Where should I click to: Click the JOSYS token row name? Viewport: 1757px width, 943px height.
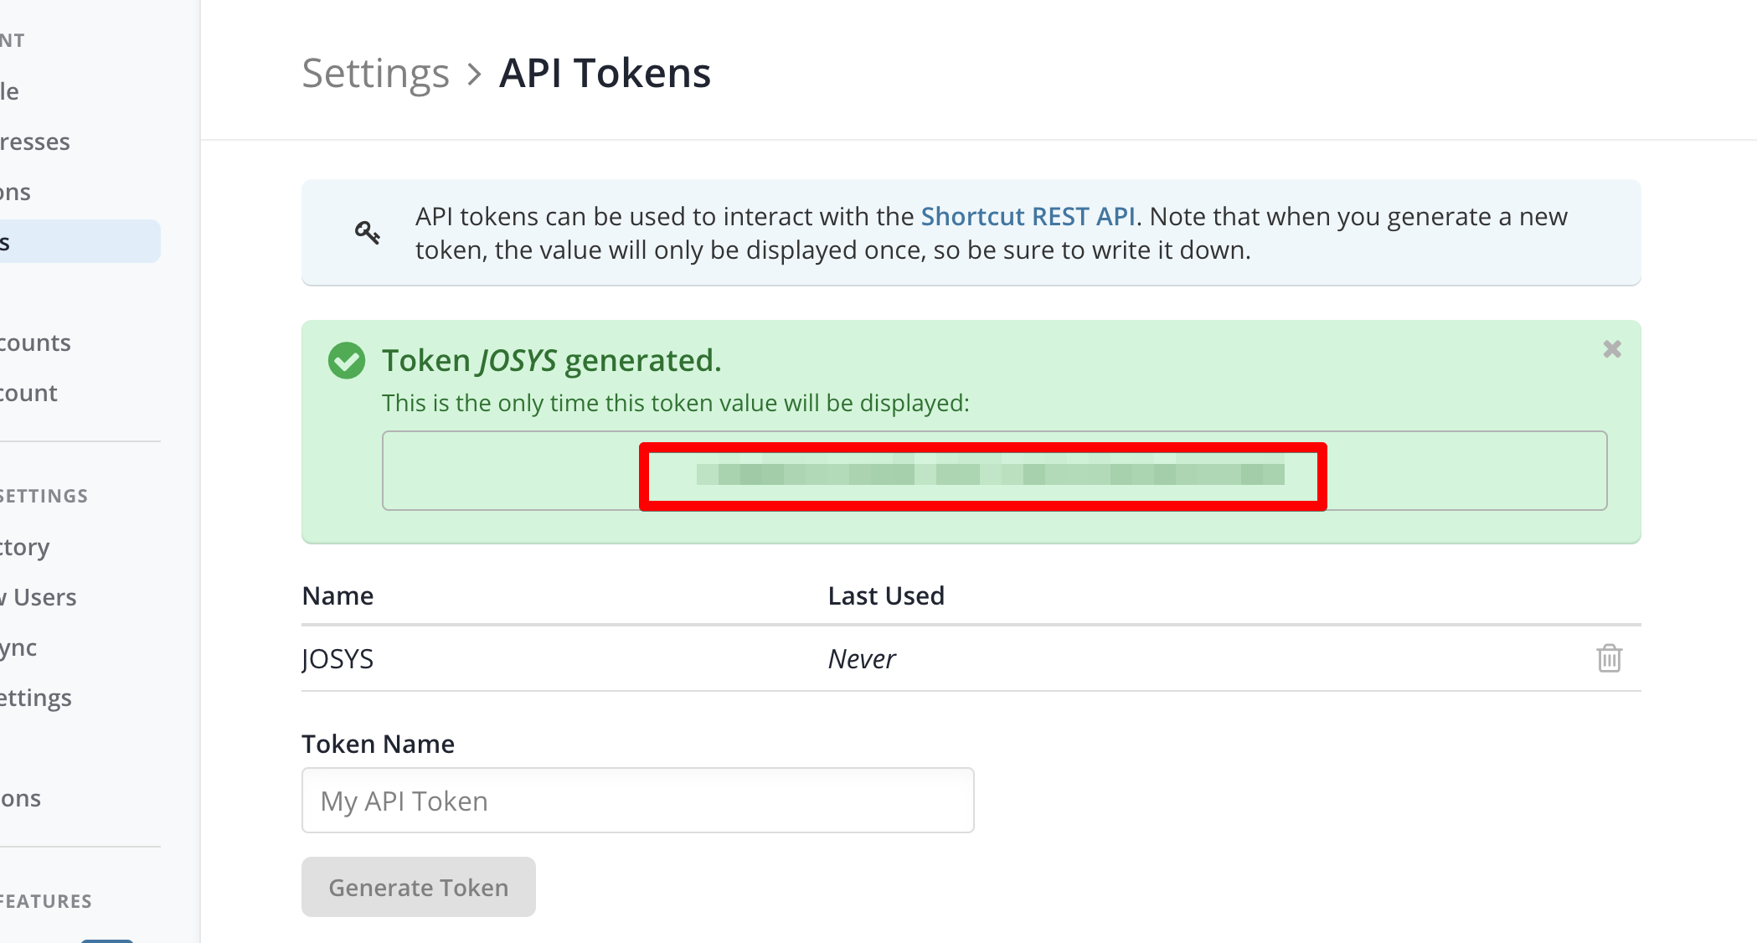(x=338, y=659)
